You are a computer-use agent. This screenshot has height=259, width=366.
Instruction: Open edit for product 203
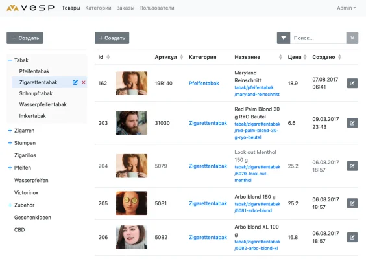tap(352, 123)
